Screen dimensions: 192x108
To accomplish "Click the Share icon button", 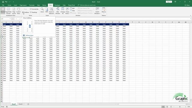I will pos(187,5).
